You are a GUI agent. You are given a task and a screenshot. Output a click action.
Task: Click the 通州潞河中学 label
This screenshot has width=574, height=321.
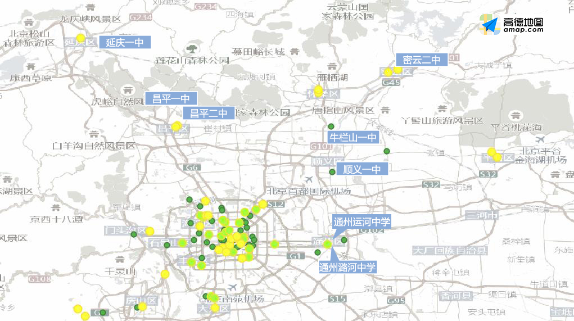(x=347, y=267)
